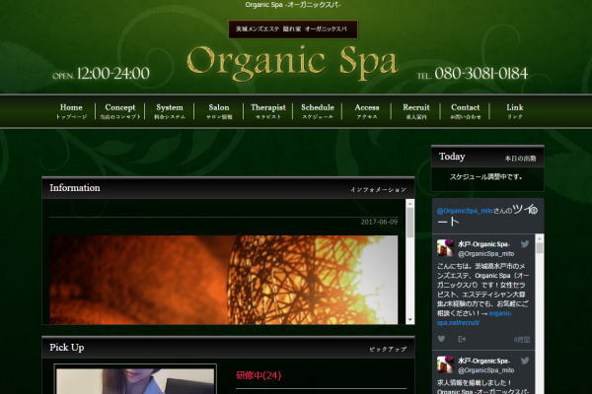
Task: Click the Link menu item
Action: (x=515, y=111)
